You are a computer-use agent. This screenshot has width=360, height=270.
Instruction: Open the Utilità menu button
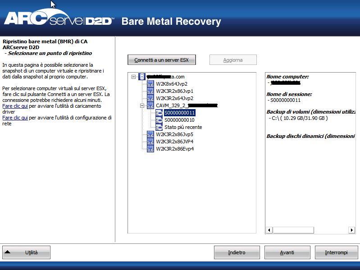pyautogui.click(x=26, y=252)
